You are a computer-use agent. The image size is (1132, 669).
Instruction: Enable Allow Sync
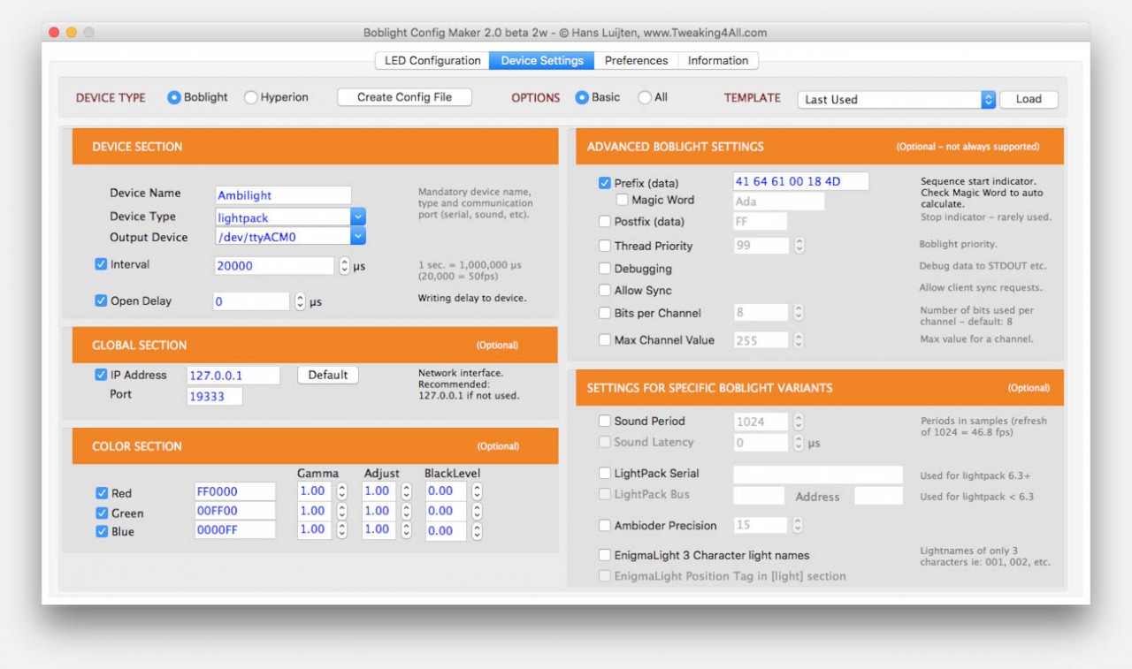click(x=603, y=290)
